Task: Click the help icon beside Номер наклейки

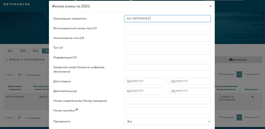Action: click(77, 110)
